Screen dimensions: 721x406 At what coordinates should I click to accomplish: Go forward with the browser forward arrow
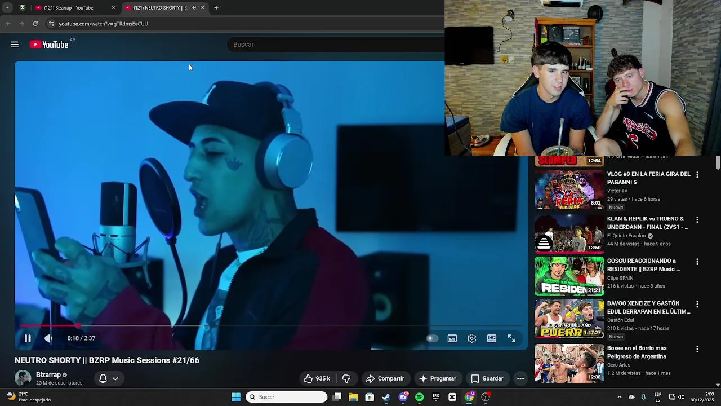coord(21,24)
